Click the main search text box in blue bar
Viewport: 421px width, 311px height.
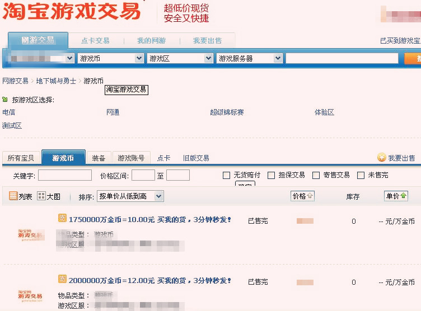pyautogui.click(x=342, y=58)
